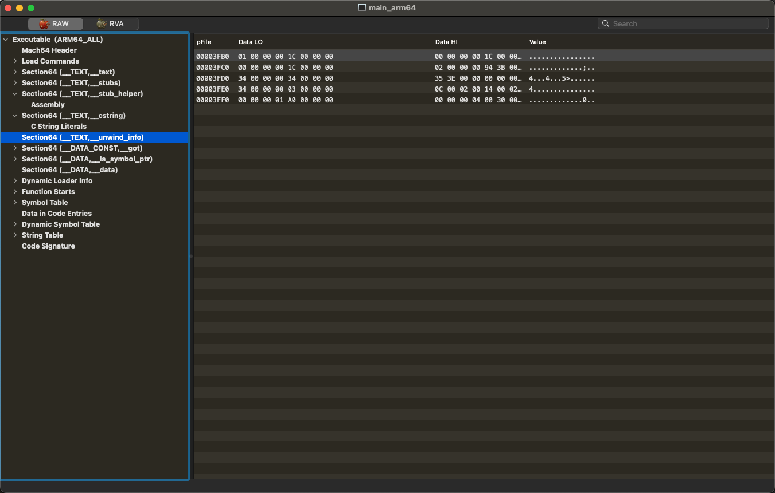Select row with offset 00003FF0
The image size is (775, 493).
pos(484,100)
